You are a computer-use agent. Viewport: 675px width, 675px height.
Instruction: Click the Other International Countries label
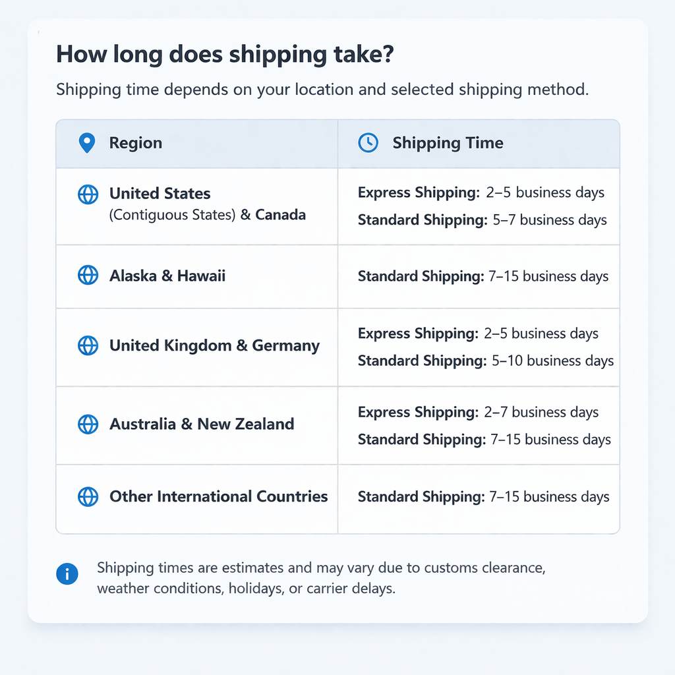(x=218, y=496)
